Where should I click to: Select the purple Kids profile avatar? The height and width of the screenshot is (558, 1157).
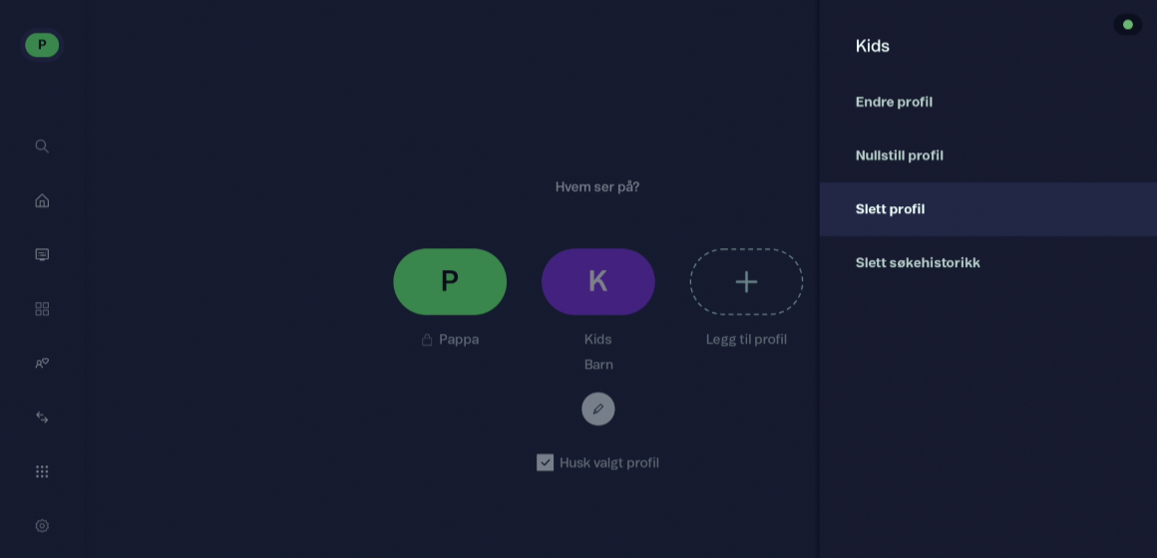(598, 282)
